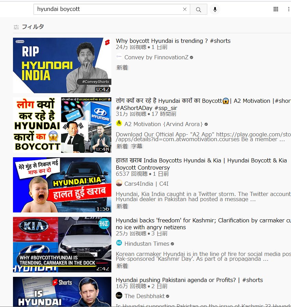Open the '#BoycottHyundai is trending' thumbnail
The image size is (291, 307).
click(x=62, y=245)
